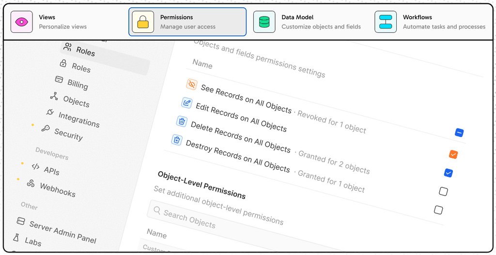496x255 pixels.
Task: Click the plug Integrations icon
Action: [x=50, y=112]
